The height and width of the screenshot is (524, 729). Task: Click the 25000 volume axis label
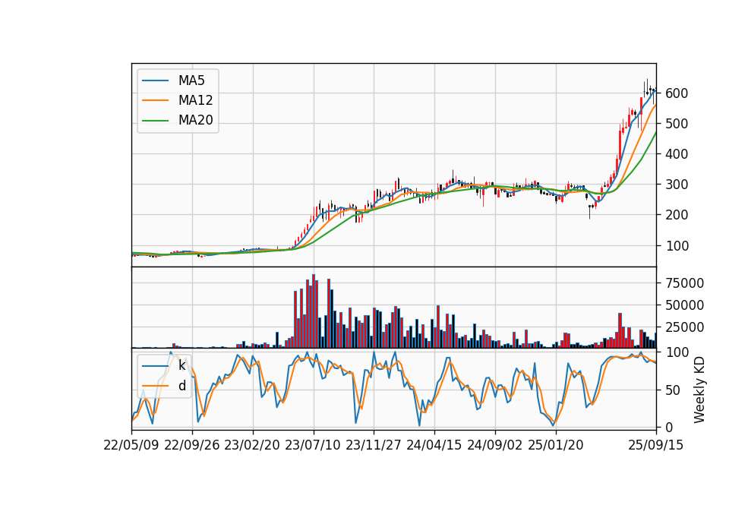coord(684,328)
